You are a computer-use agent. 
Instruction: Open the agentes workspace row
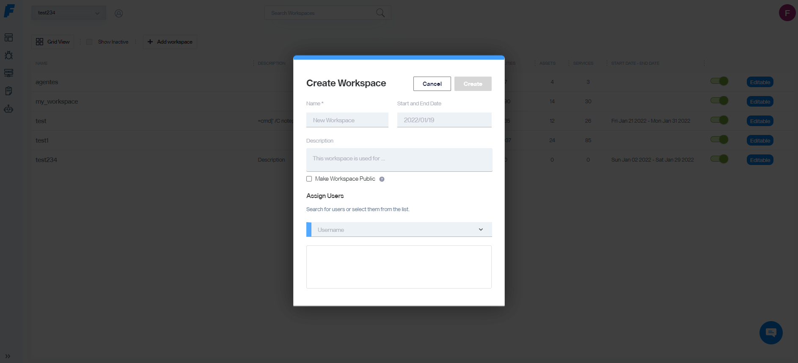coord(47,82)
